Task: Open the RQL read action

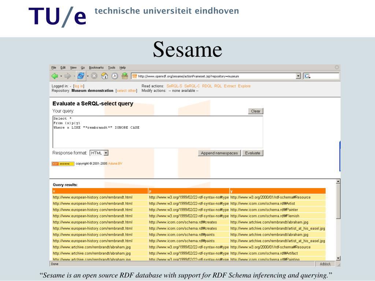Action: pos(218,86)
